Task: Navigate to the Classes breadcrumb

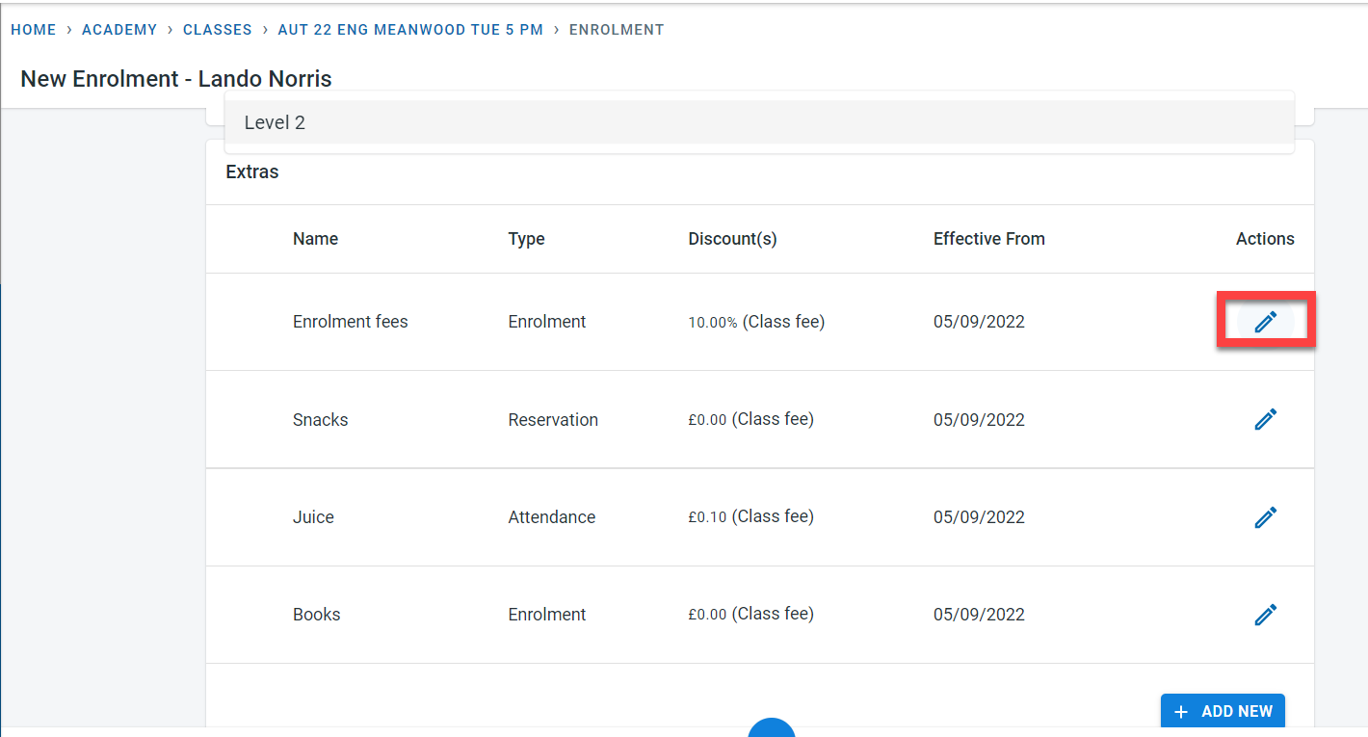Action: click(218, 30)
